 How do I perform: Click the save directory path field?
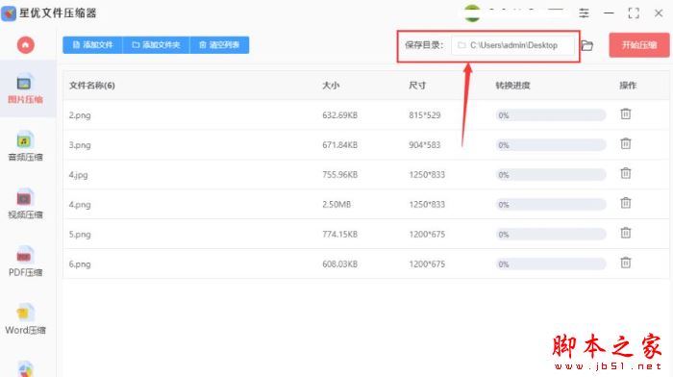[x=512, y=45]
